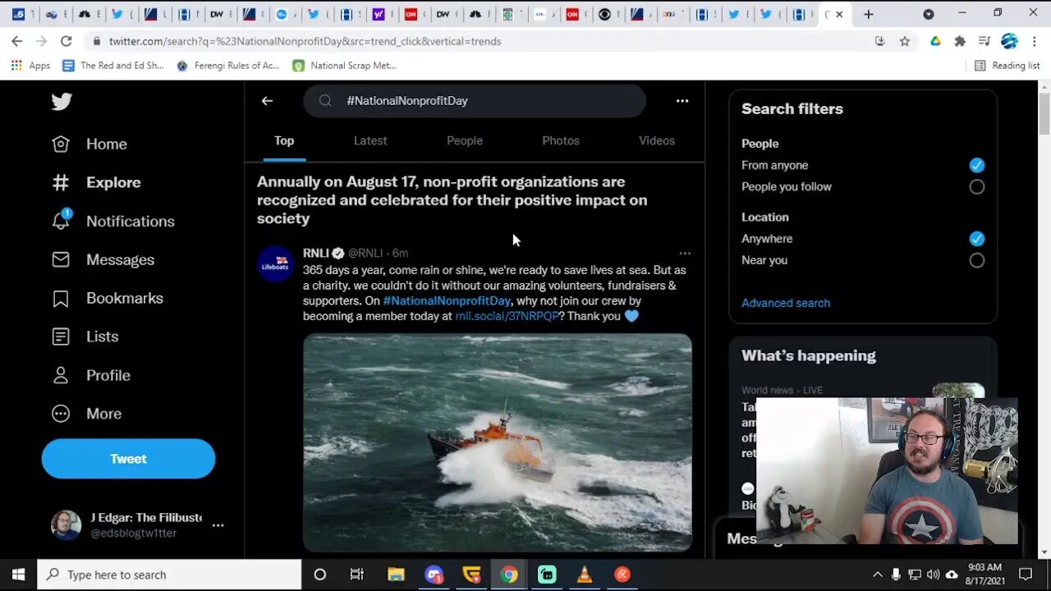Viewport: 1051px width, 591px height.
Task: Open The Red and Ed Sh... bookmark
Action: (x=113, y=66)
